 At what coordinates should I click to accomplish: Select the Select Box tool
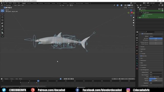point(2,11)
